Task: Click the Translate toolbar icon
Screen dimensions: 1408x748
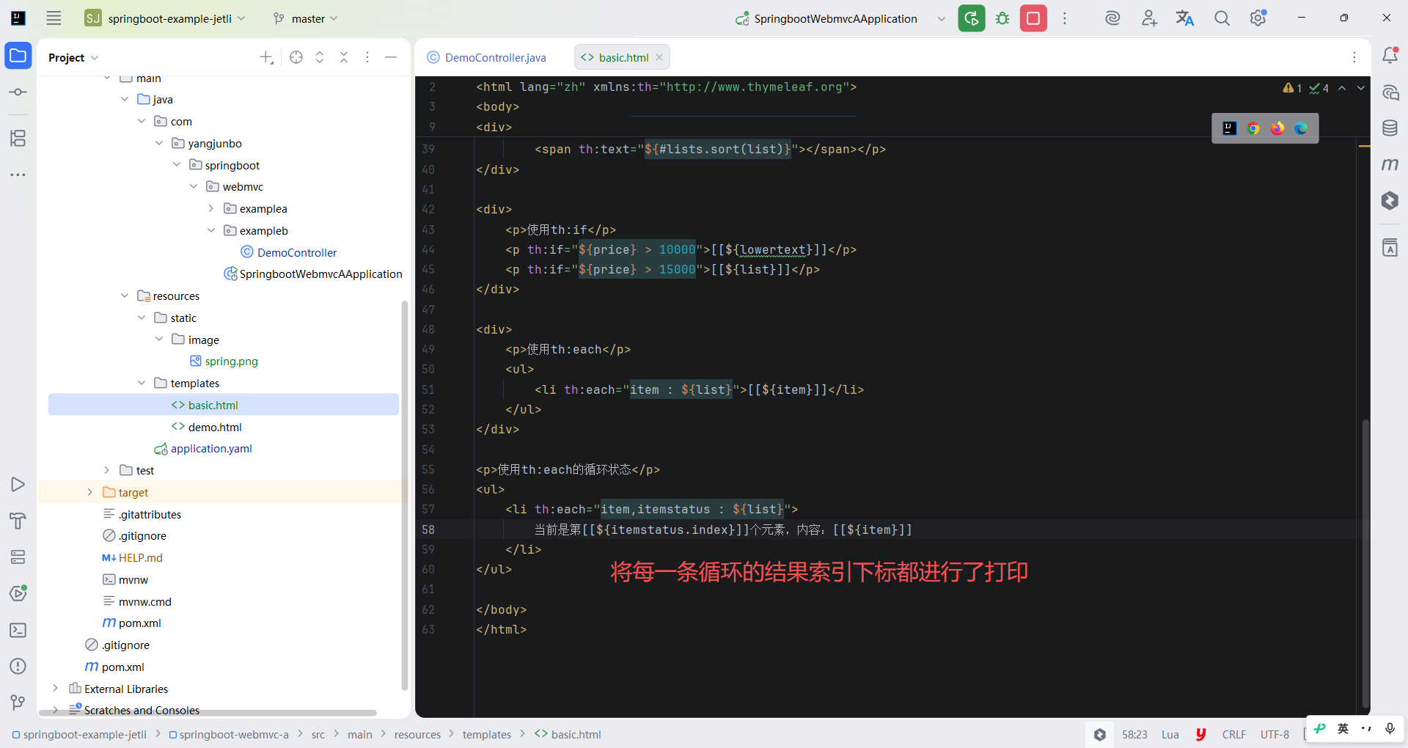Action: [x=1185, y=18]
